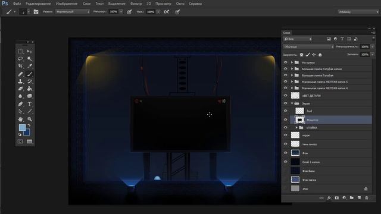The width and height of the screenshot is (381, 214).
Task: Open the workspace switcher dropdown
Action: tap(358, 12)
